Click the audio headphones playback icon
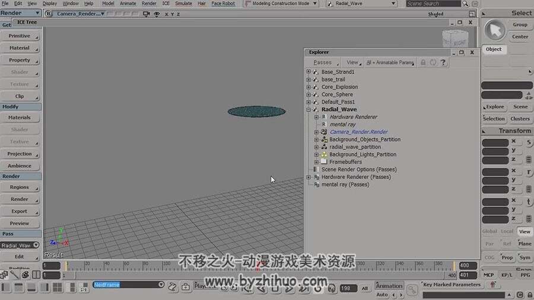 pos(331,289)
